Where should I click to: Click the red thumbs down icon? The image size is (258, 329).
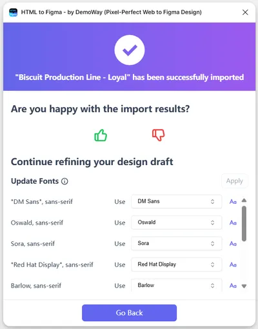pyautogui.click(x=159, y=135)
